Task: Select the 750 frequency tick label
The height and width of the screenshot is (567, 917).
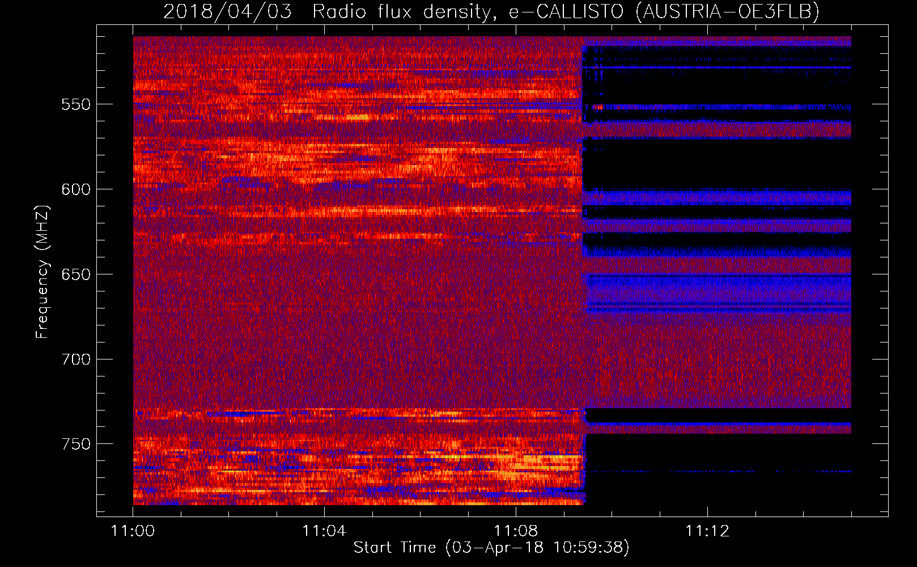Action: pyautogui.click(x=76, y=444)
